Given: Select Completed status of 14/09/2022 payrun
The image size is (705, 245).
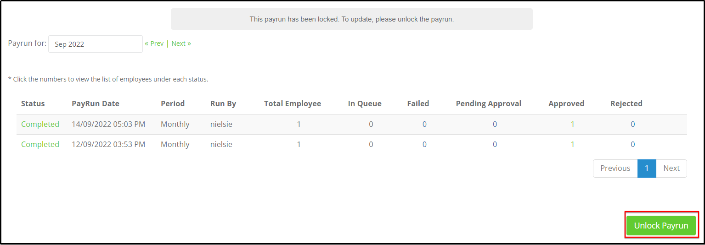Looking at the screenshot, I should tap(40, 124).
